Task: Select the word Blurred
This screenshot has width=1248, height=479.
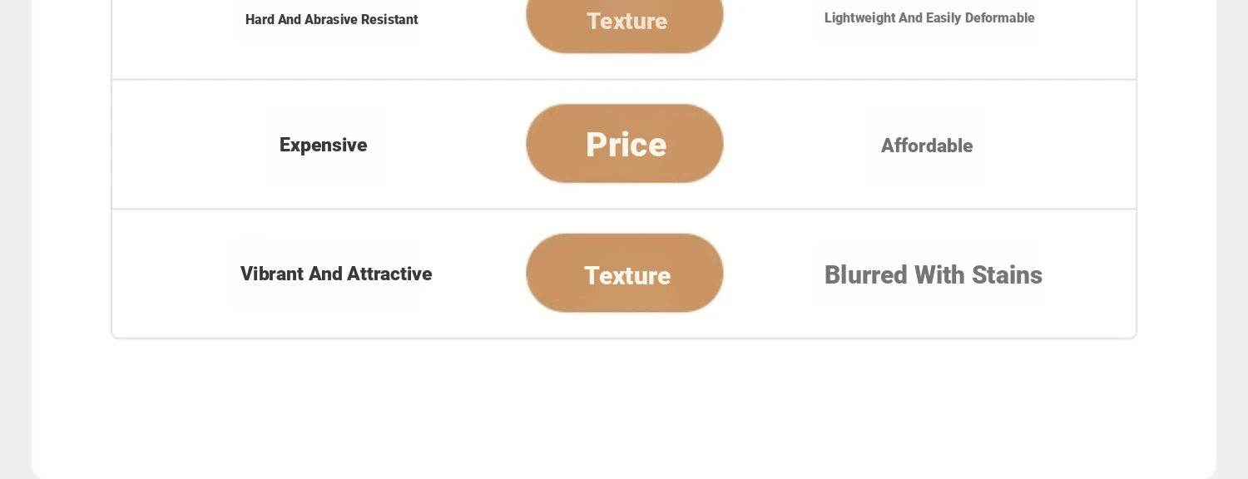Action: point(866,275)
